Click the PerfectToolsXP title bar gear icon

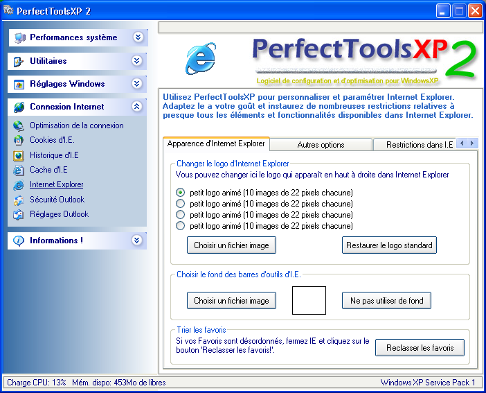(8, 10)
